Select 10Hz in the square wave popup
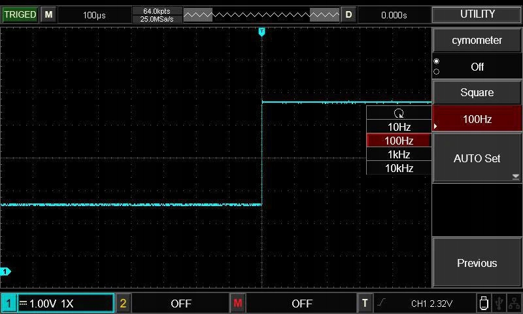 (399, 127)
